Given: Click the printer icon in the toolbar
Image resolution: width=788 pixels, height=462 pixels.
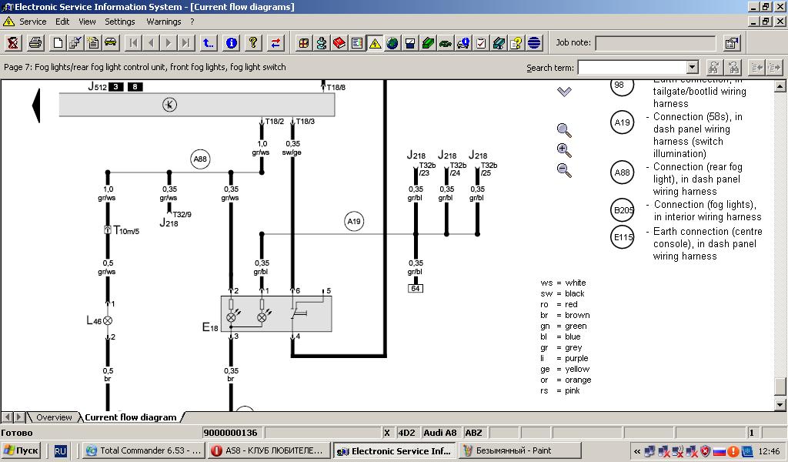Looking at the screenshot, I should [35, 43].
